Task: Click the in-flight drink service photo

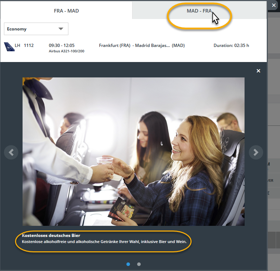Action: pyautogui.click(x=133, y=151)
